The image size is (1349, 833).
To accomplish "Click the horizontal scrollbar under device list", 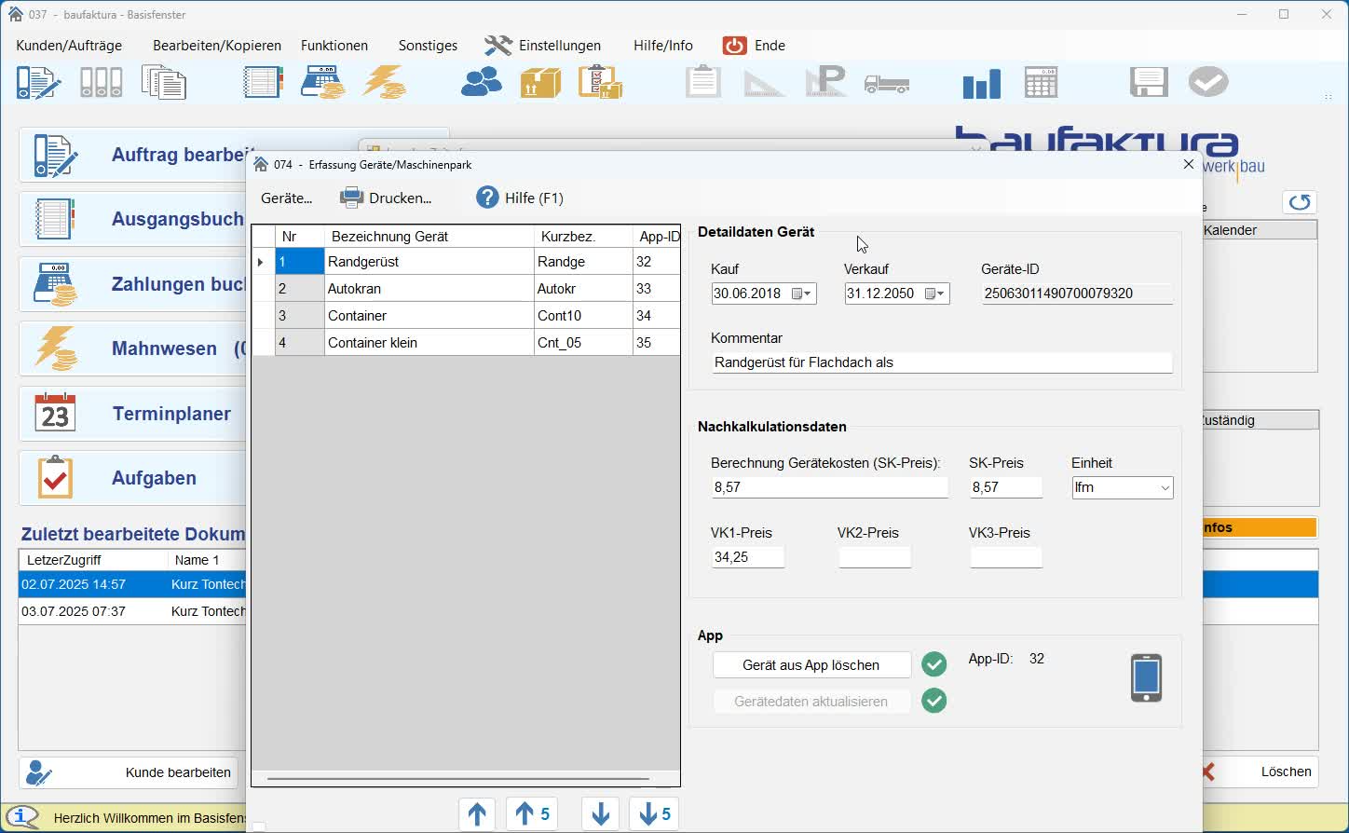I will pyautogui.click(x=457, y=778).
